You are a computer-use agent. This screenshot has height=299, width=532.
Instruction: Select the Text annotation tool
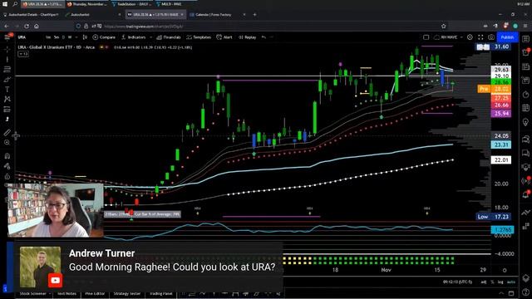click(x=7, y=89)
